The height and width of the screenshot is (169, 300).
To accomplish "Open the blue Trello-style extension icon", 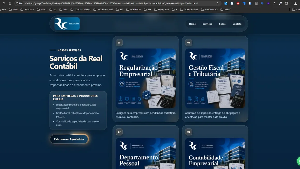I will click(x=244, y=3).
